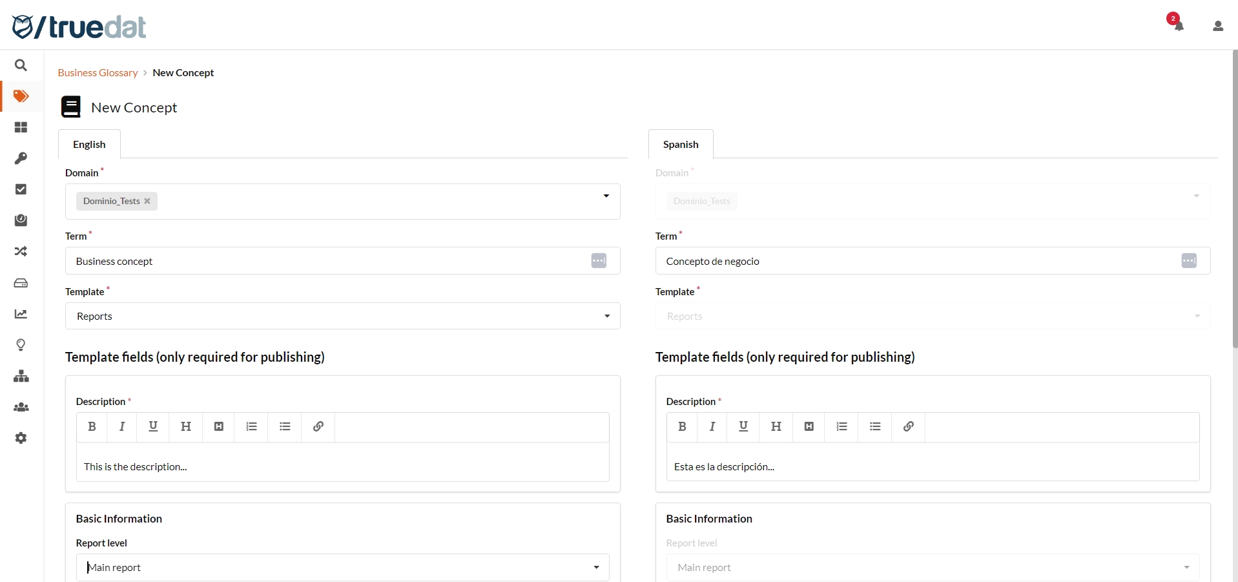The width and height of the screenshot is (1238, 582).
Task: Switch to the English tab
Action: pos(89,144)
